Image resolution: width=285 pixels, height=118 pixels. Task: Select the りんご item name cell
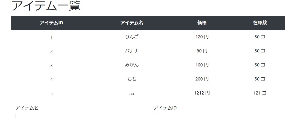click(x=132, y=37)
